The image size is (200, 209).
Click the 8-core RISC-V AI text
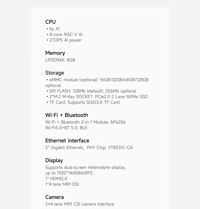pos(64,35)
